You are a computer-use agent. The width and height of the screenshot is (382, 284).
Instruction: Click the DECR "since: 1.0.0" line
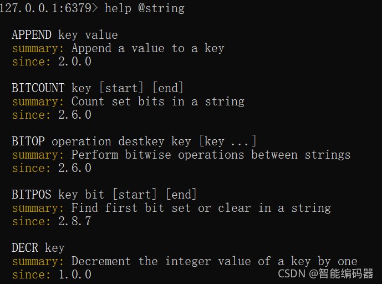(52, 275)
